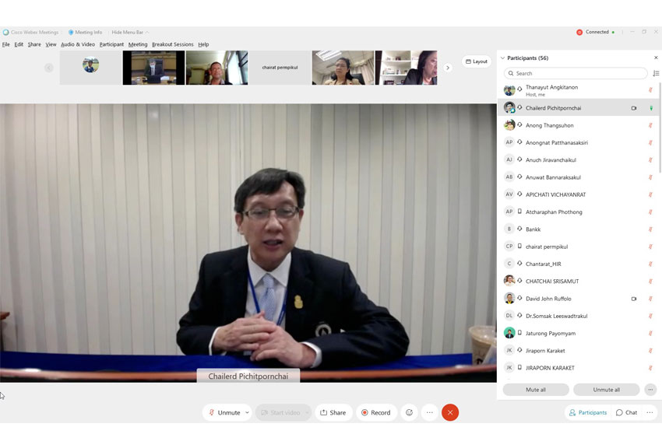Toggle the Unmute microphone button
Image resolution: width=662 pixels, height=441 pixels.
point(224,412)
